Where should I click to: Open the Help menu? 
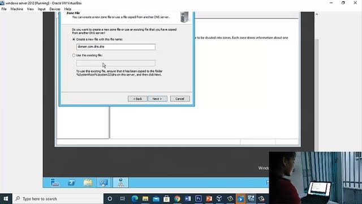[68, 9]
